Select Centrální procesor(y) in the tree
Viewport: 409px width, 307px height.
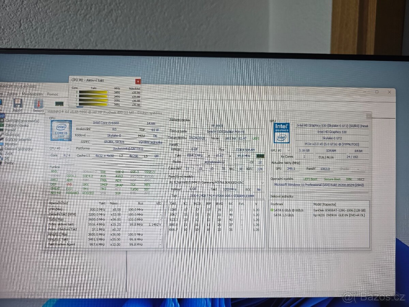coord(22,121)
